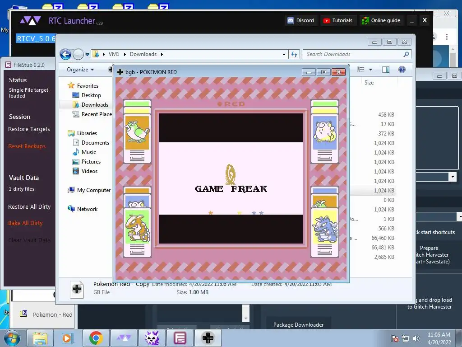The image size is (462, 347).
Task: Open the Online guide in RTC Launcher
Action: [381, 20]
